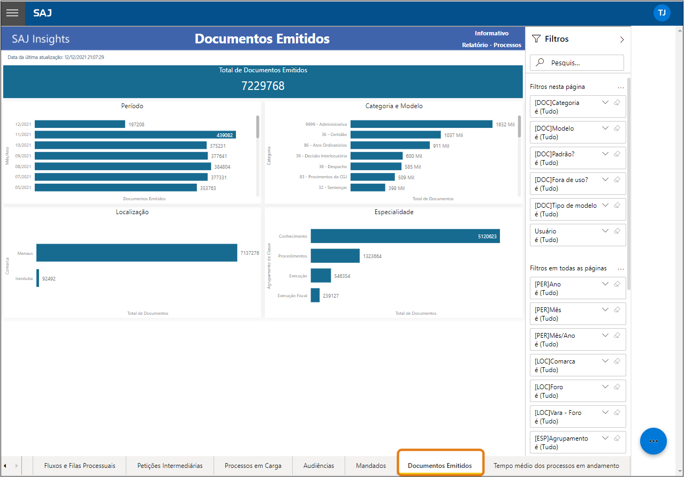Select the 12/2021 bar in Período chart
The image size is (684, 477).
tap(80, 124)
